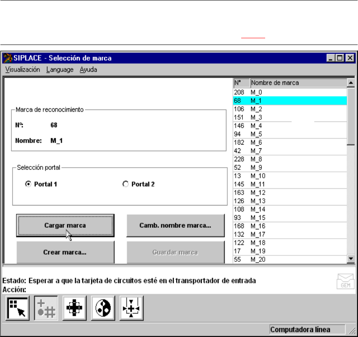The height and width of the screenshot is (337, 358).
Task: Click the black-white circle mark icon
Action: click(x=103, y=308)
